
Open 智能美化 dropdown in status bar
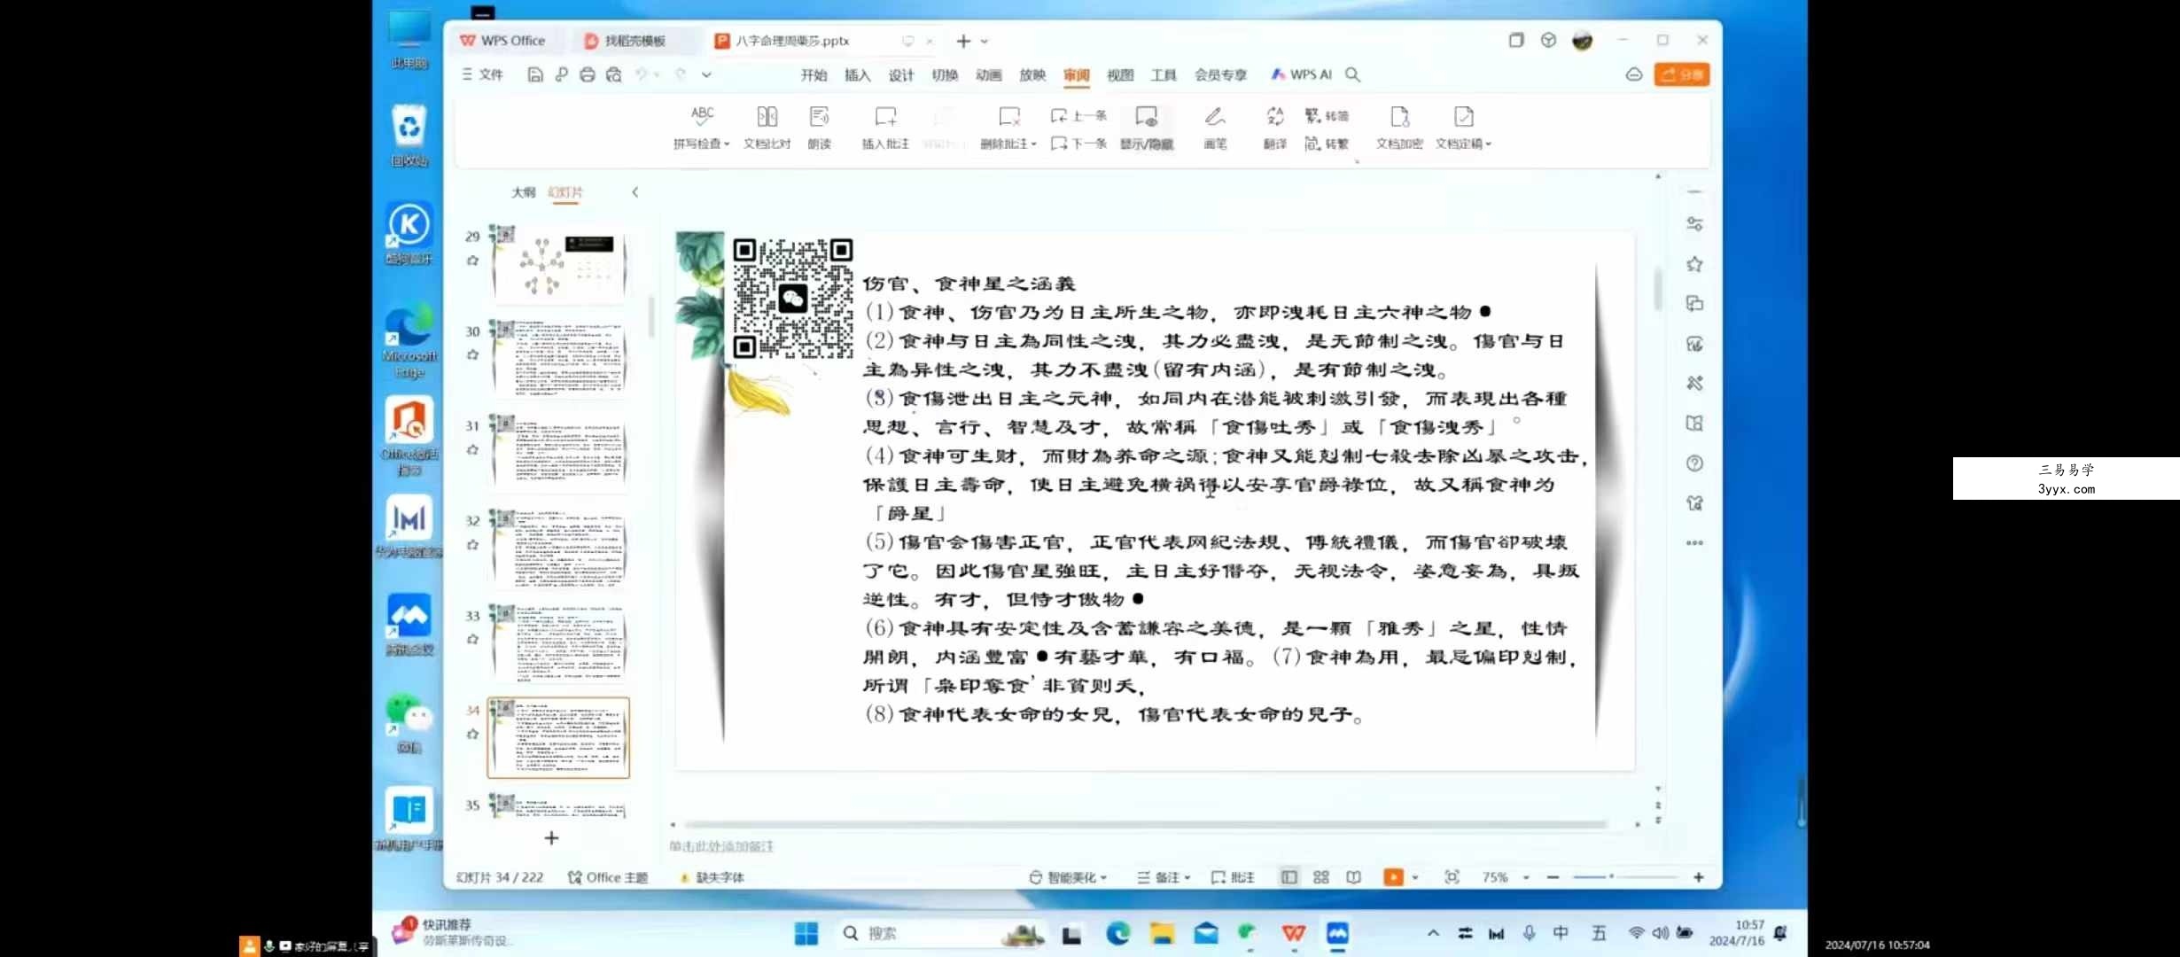pos(1068,877)
